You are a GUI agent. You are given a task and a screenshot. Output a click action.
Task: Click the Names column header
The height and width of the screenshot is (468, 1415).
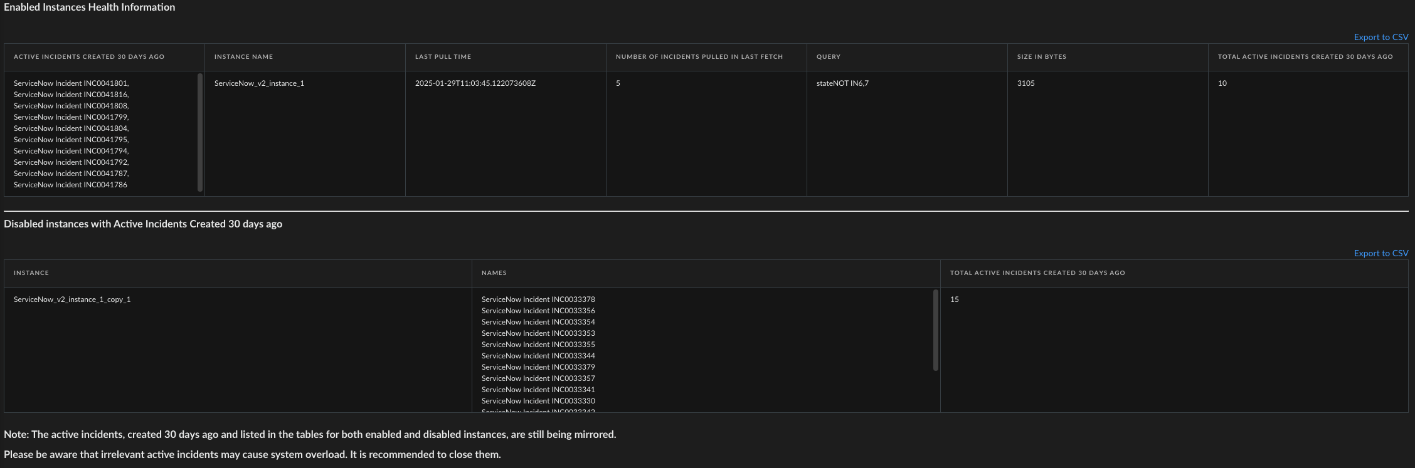tap(494, 273)
